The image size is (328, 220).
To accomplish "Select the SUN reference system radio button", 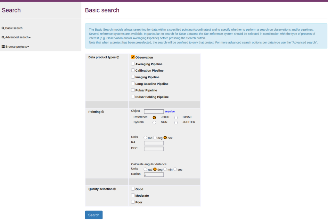I will point(154,122).
